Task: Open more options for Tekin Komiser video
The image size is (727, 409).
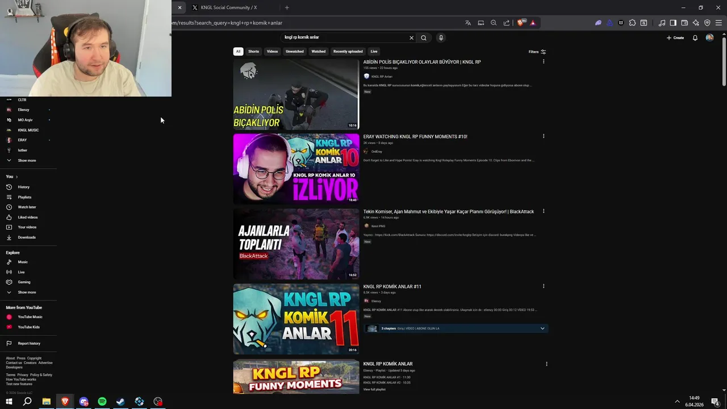Action: (x=544, y=211)
